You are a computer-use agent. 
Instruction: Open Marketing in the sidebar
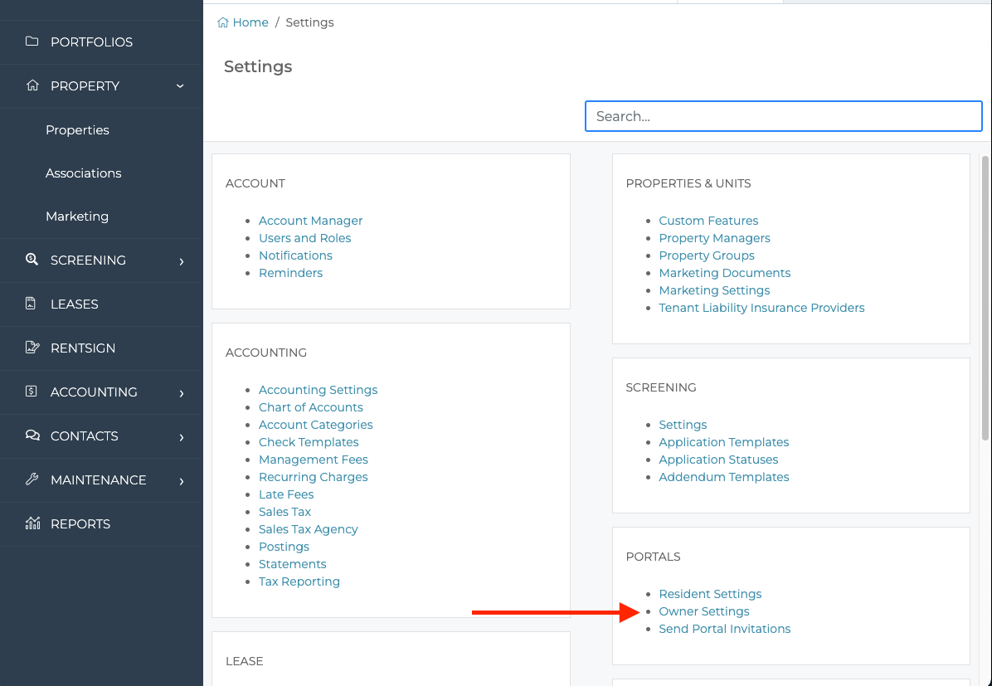pos(77,217)
